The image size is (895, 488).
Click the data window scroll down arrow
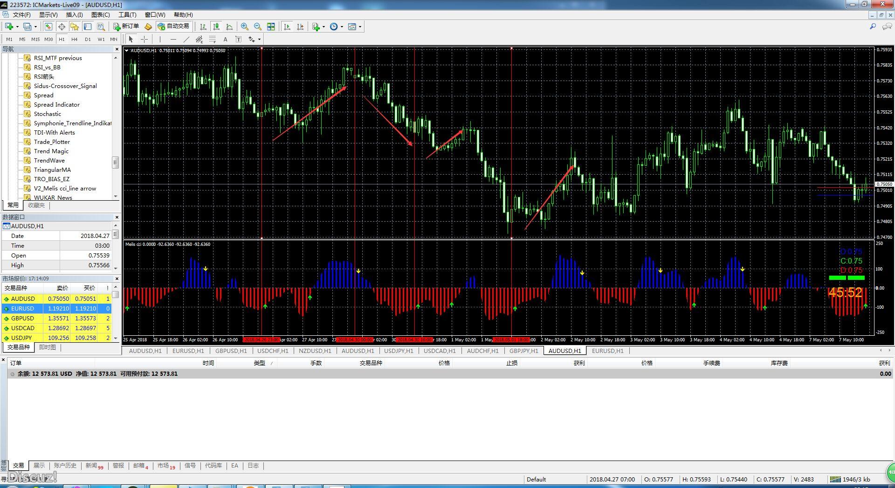point(116,268)
